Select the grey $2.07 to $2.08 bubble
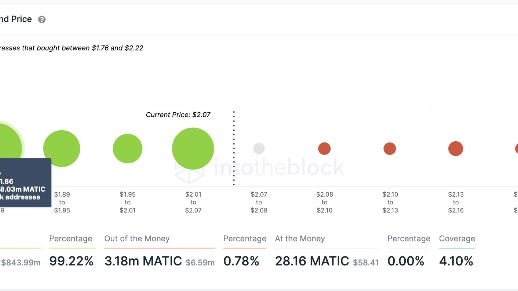The image size is (518, 291). [259, 149]
